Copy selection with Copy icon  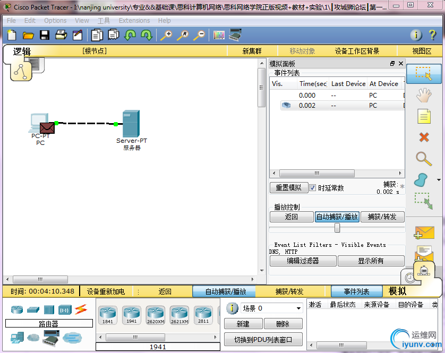(x=97, y=35)
